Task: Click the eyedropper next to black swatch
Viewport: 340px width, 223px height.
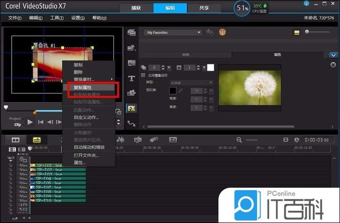Action: 180,90
